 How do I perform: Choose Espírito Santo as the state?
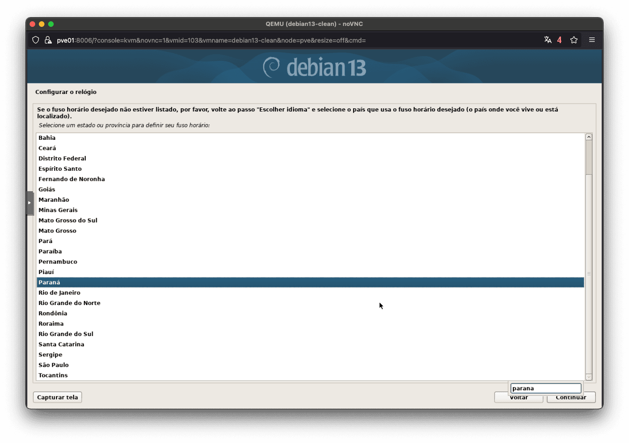(x=310, y=169)
